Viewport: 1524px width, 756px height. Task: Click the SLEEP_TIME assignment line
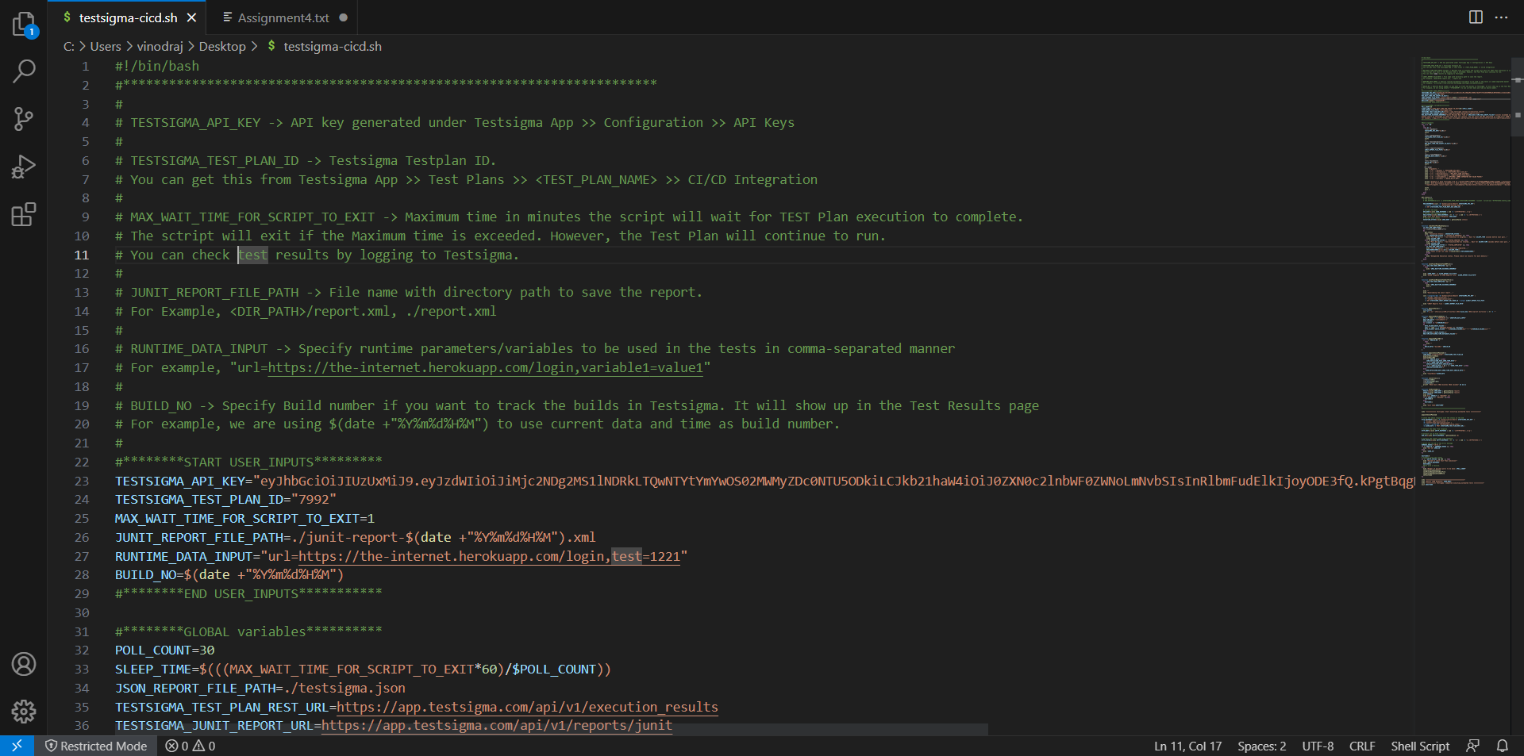coord(363,669)
